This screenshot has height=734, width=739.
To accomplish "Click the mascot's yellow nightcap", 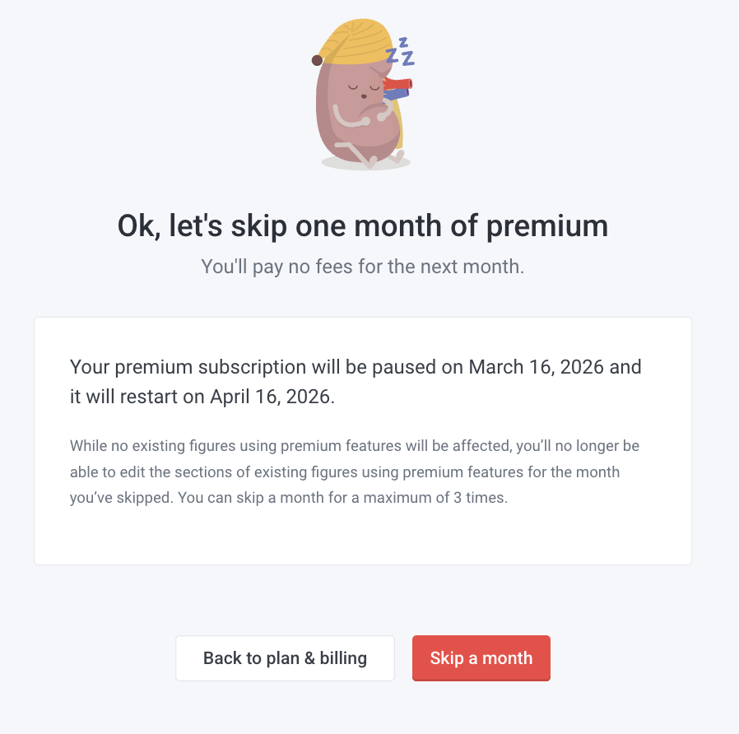I will (x=354, y=45).
